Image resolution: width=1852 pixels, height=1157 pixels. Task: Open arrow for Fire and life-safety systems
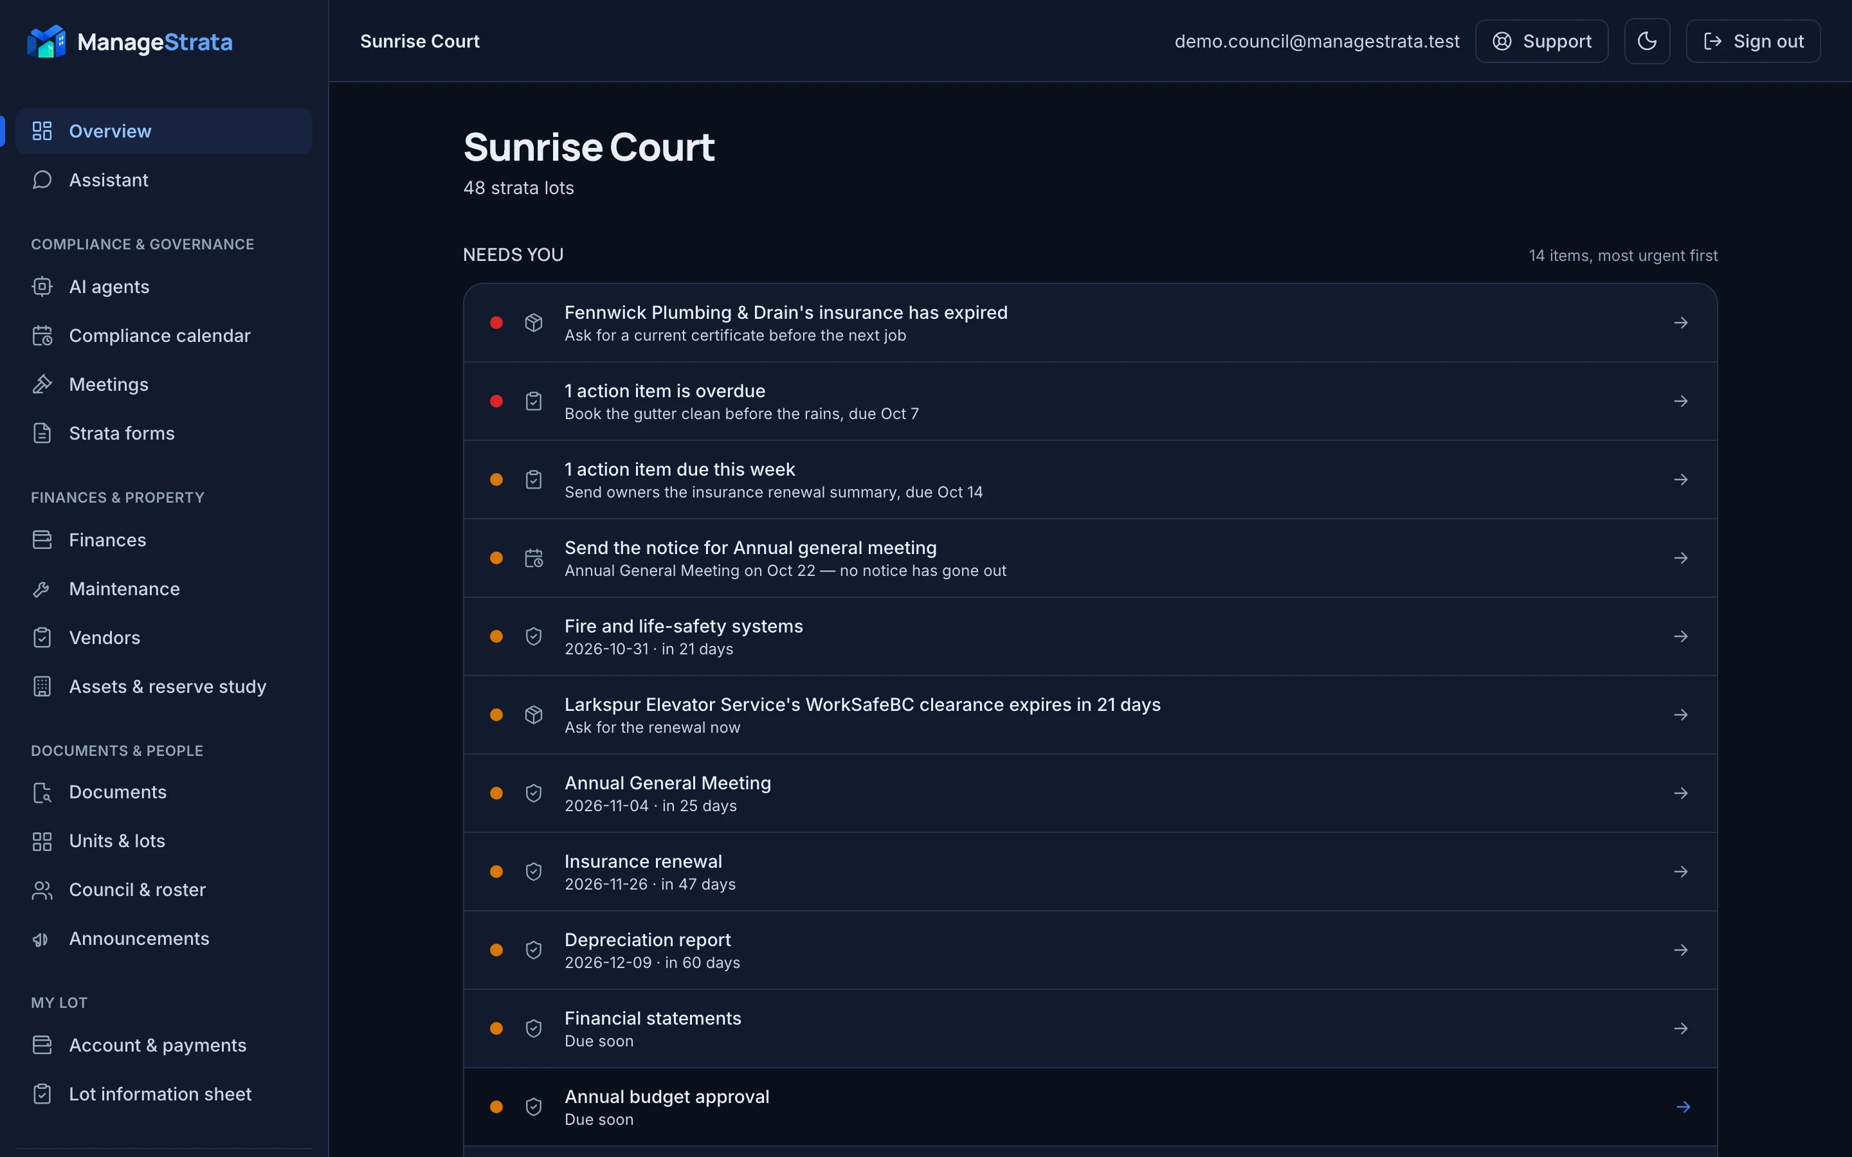(1680, 636)
